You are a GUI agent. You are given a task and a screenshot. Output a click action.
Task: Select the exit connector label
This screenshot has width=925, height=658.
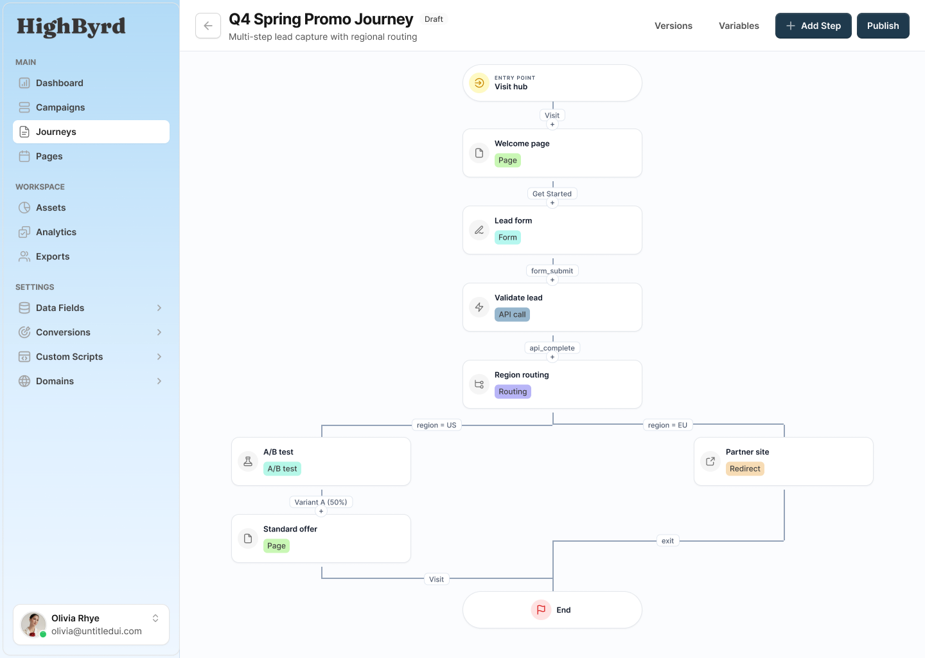[x=668, y=541]
